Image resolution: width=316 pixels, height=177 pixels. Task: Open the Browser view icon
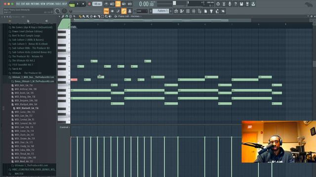[x=199, y=11]
